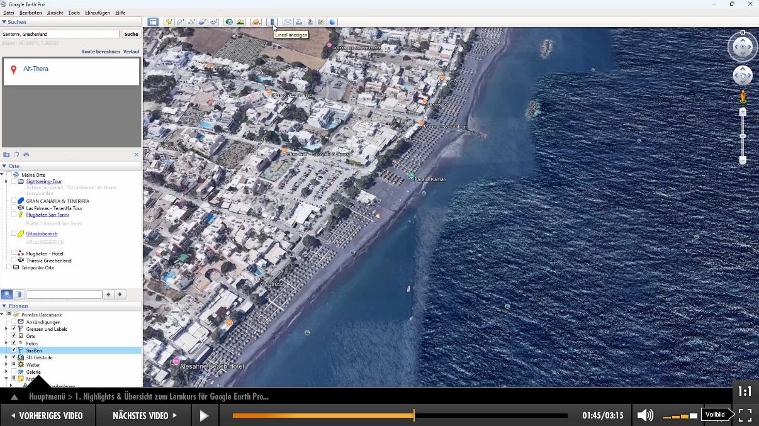The width and height of the screenshot is (759, 426).
Task: Toggle the sunlight landscape icon
Action: tap(240, 22)
